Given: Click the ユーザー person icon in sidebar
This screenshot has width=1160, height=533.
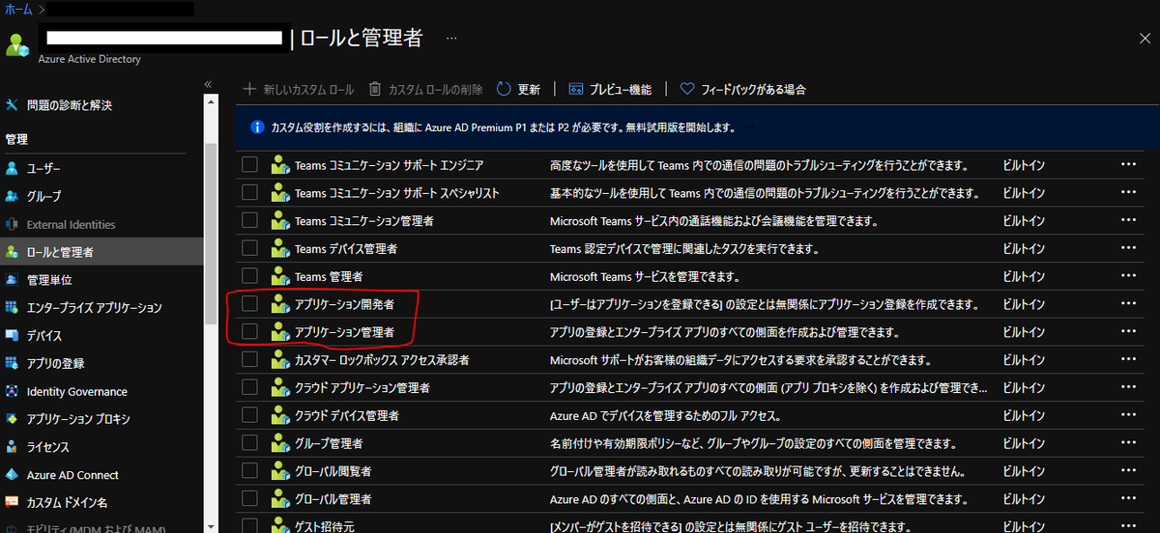Looking at the screenshot, I should pyautogui.click(x=12, y=168).
